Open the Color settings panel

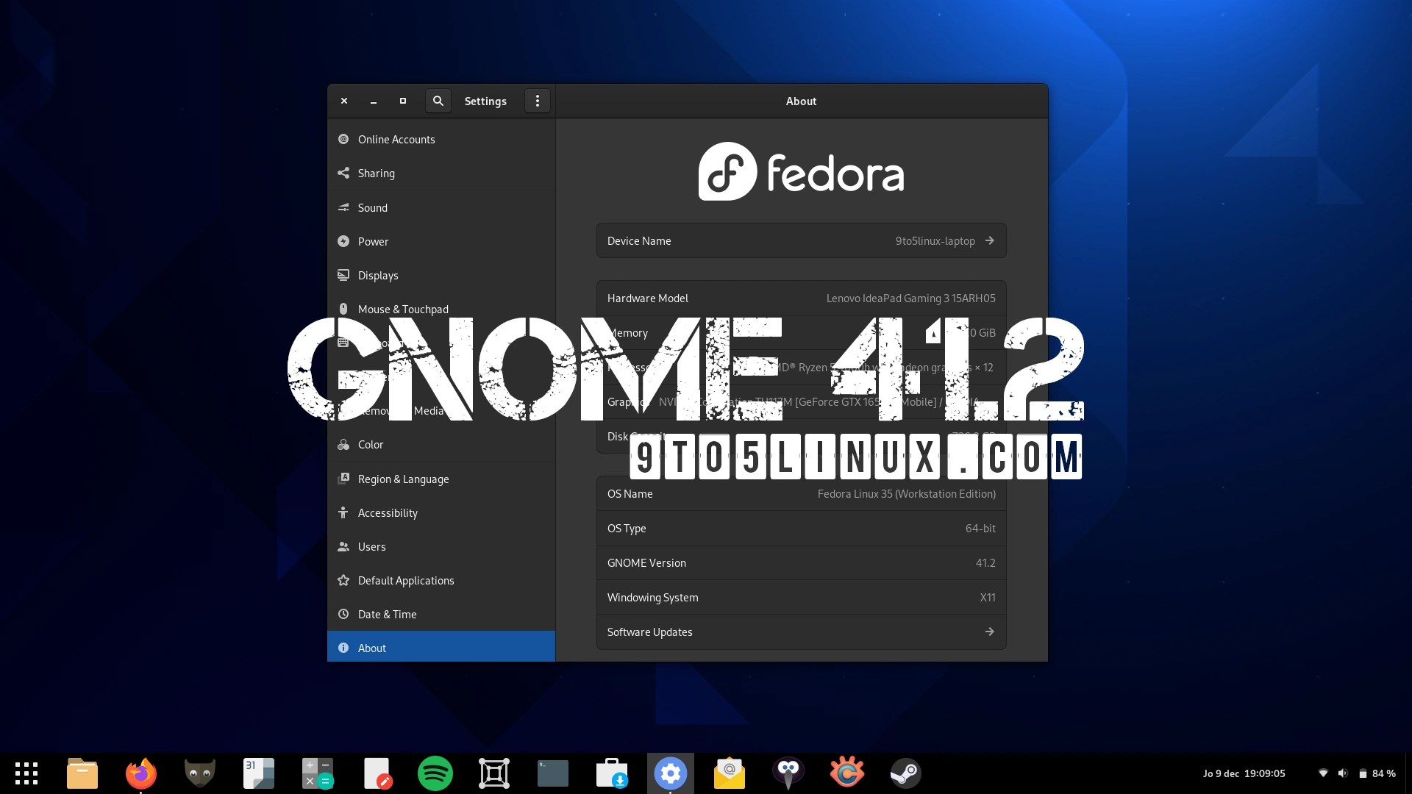(371, 444)
